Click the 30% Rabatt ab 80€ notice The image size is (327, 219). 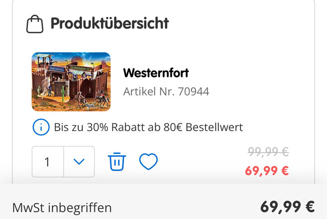pyautogui.click(x=148, y=127)
